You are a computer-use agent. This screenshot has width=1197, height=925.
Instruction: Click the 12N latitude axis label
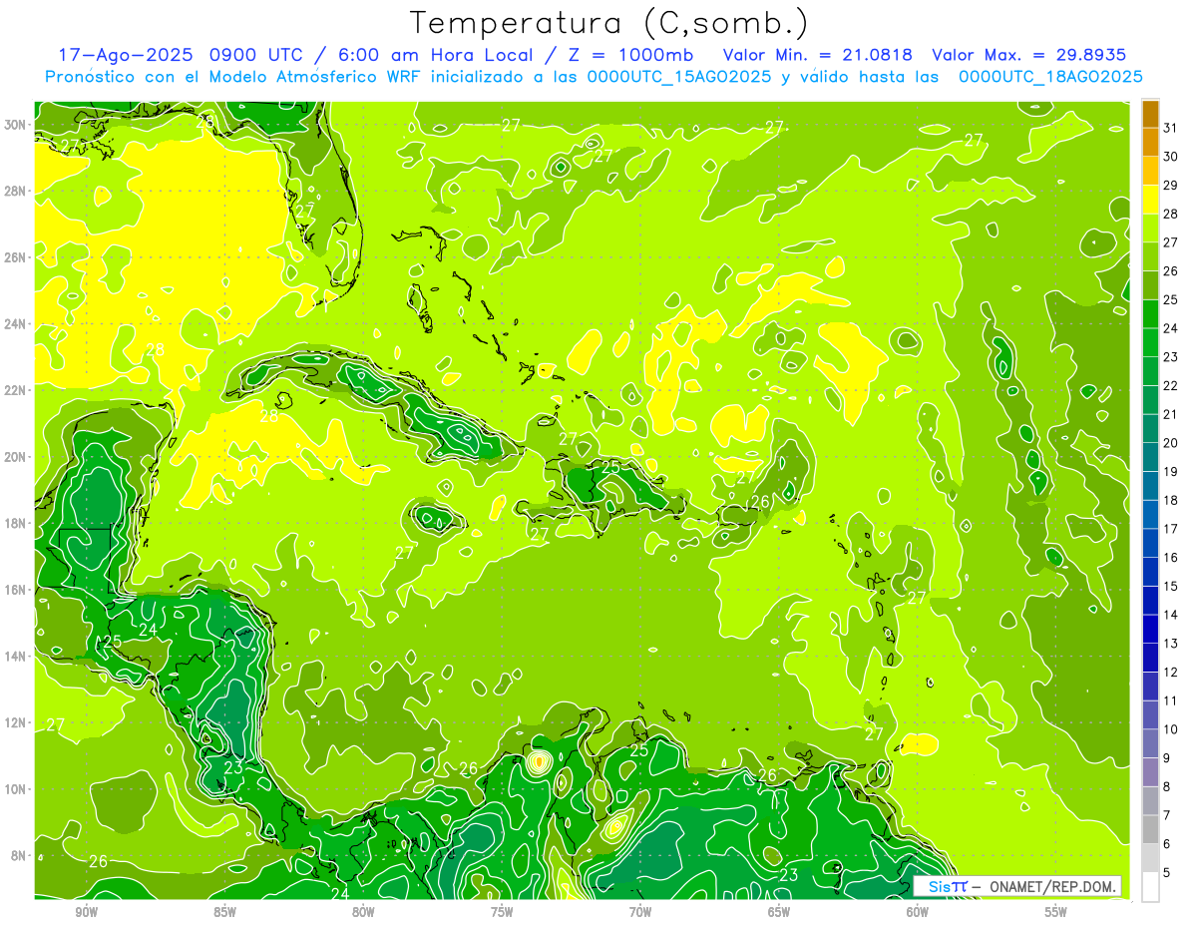tap(15, 722)
